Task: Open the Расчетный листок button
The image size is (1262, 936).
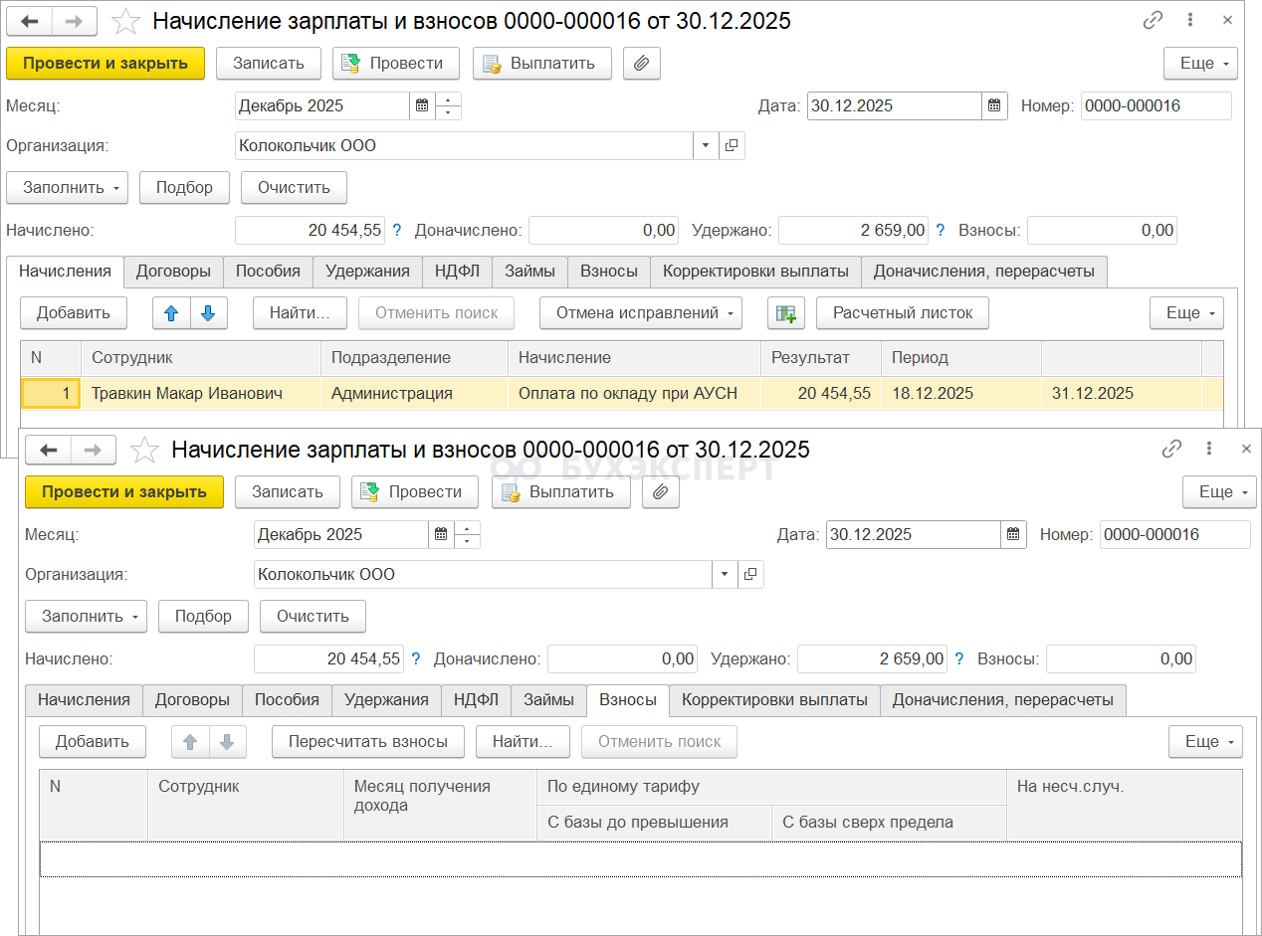Action: tap(902, 313)
